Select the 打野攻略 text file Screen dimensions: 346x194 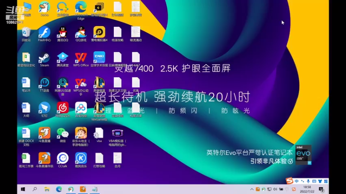click(99, 160)
